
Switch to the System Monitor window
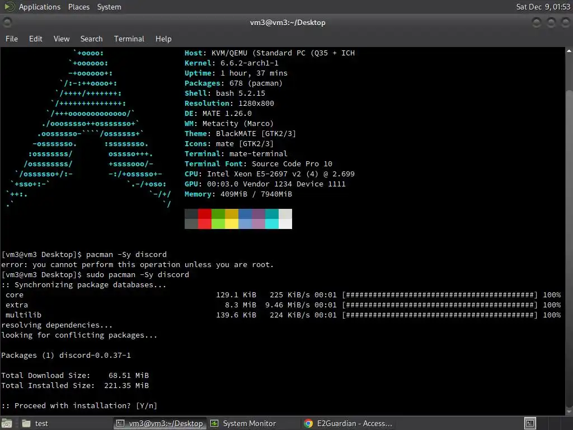click(x=254, y=423)
